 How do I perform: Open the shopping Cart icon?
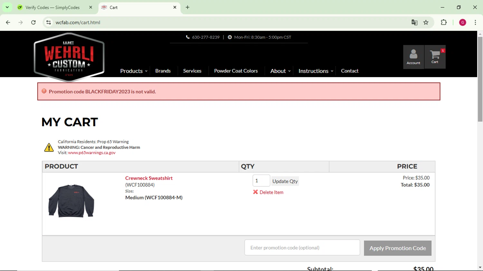point(435,57)
